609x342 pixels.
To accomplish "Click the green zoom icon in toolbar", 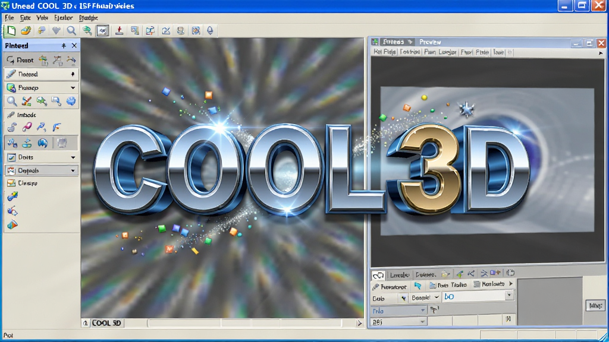I will coord(87,31).
